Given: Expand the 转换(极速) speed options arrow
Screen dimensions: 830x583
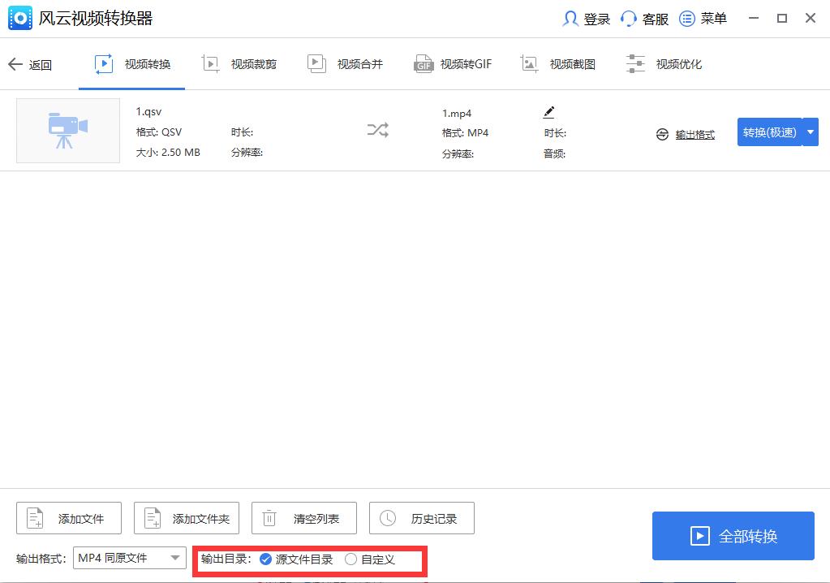Looking at the screenshot, I should pyautogui.click(x=810, y=132).
